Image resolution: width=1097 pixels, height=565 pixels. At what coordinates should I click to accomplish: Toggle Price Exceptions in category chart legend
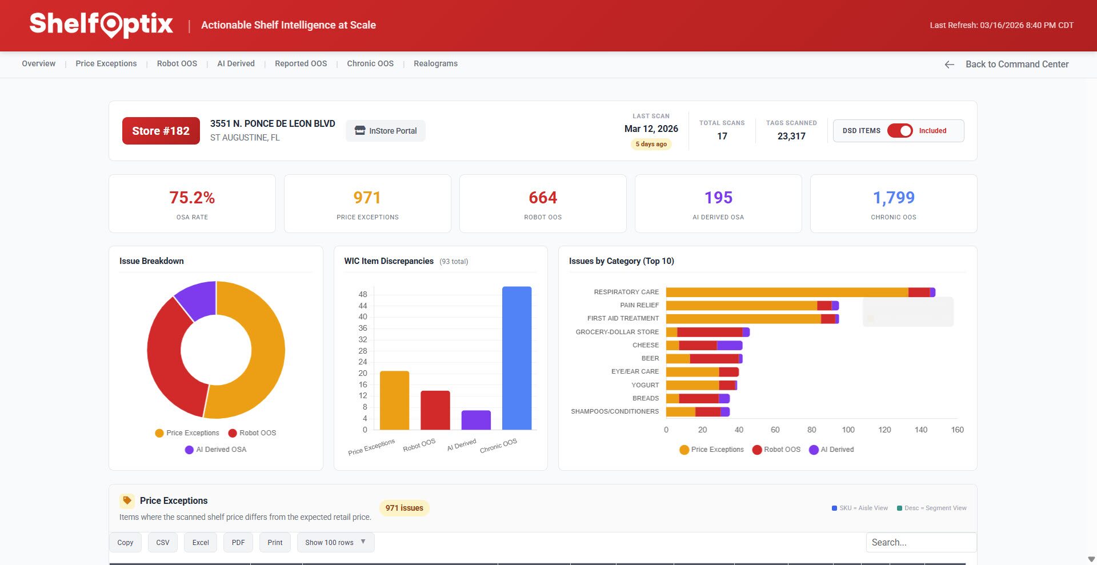click(x=711, y=450)
